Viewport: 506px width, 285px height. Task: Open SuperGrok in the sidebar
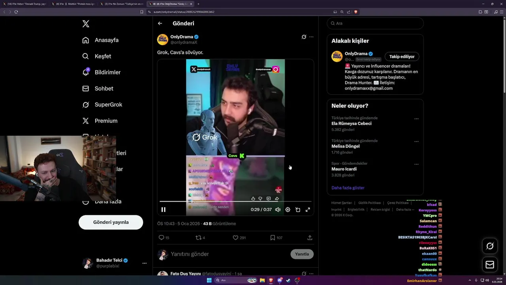point(102,104)
